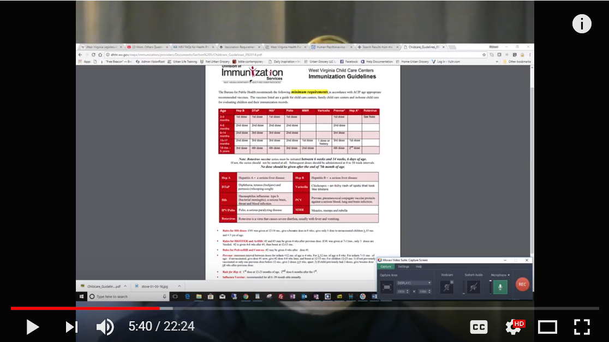Expand the Microphone dropdown arrow
Image resolution: width=609 pixels, height=342 pixels.
tap(509, 275)
